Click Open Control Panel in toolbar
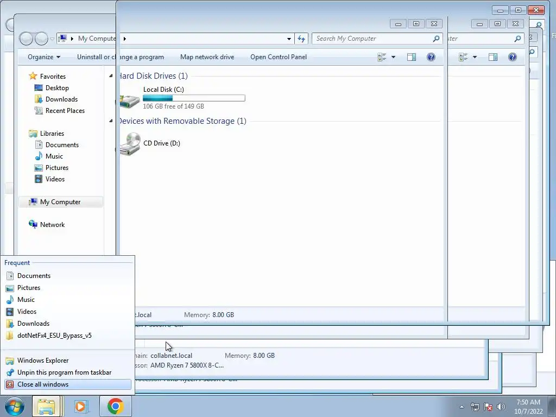 279,57
